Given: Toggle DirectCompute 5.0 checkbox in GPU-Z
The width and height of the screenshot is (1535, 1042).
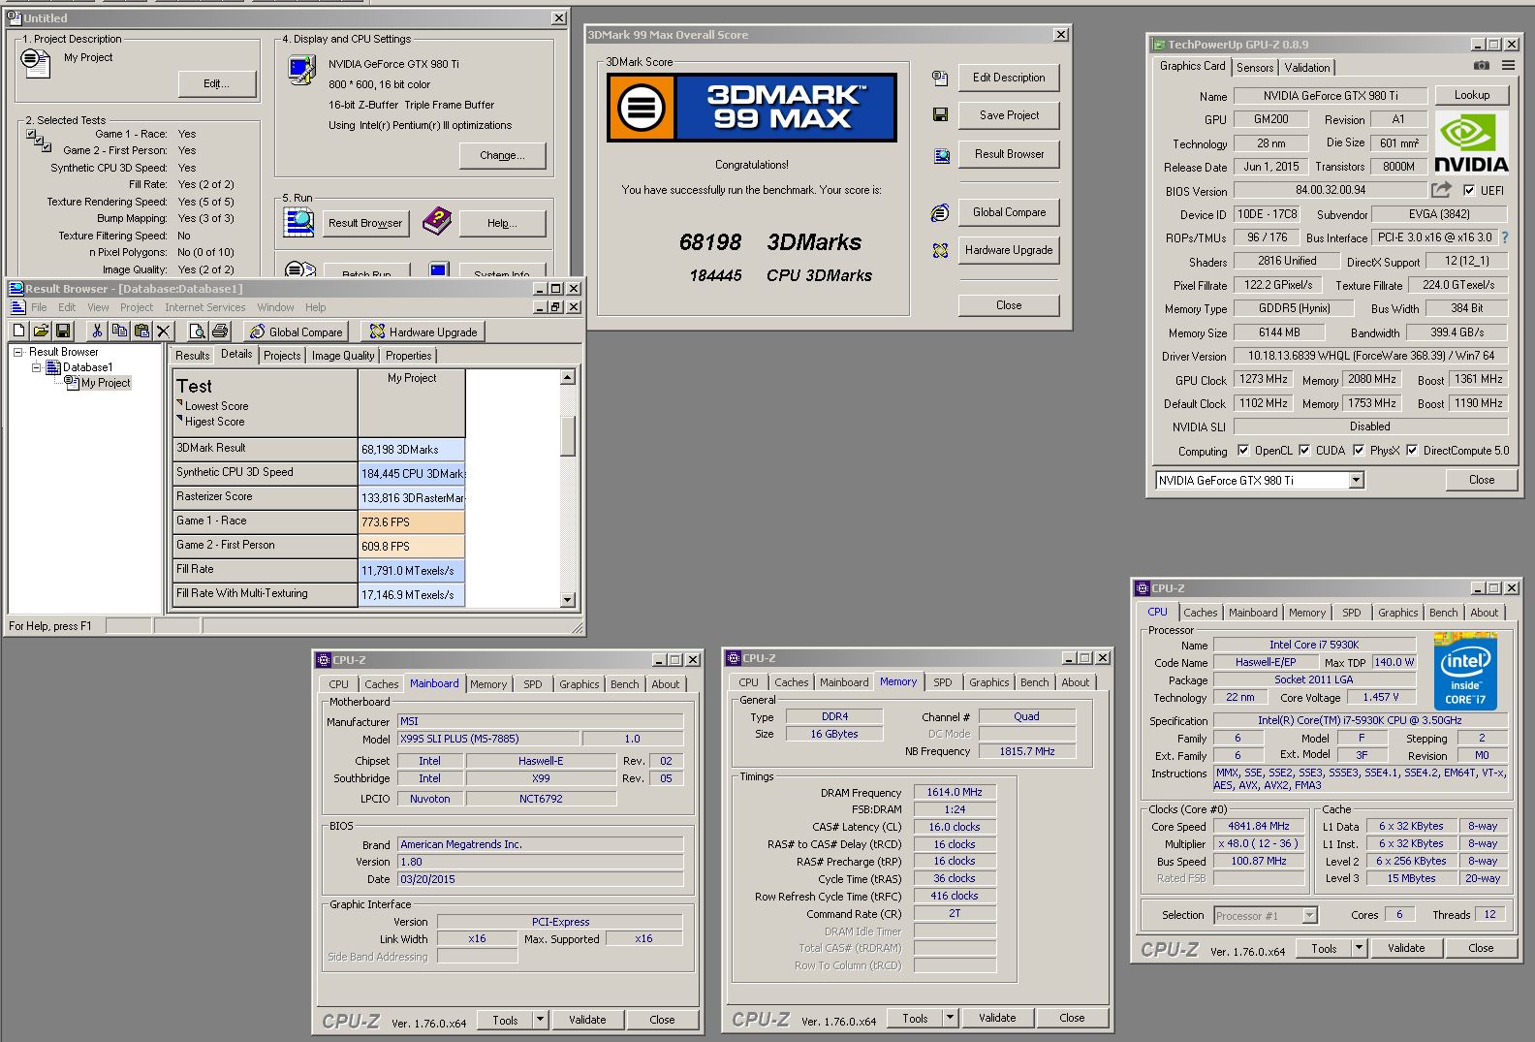Looking at the screenshot, I should tap(1412, 450).
